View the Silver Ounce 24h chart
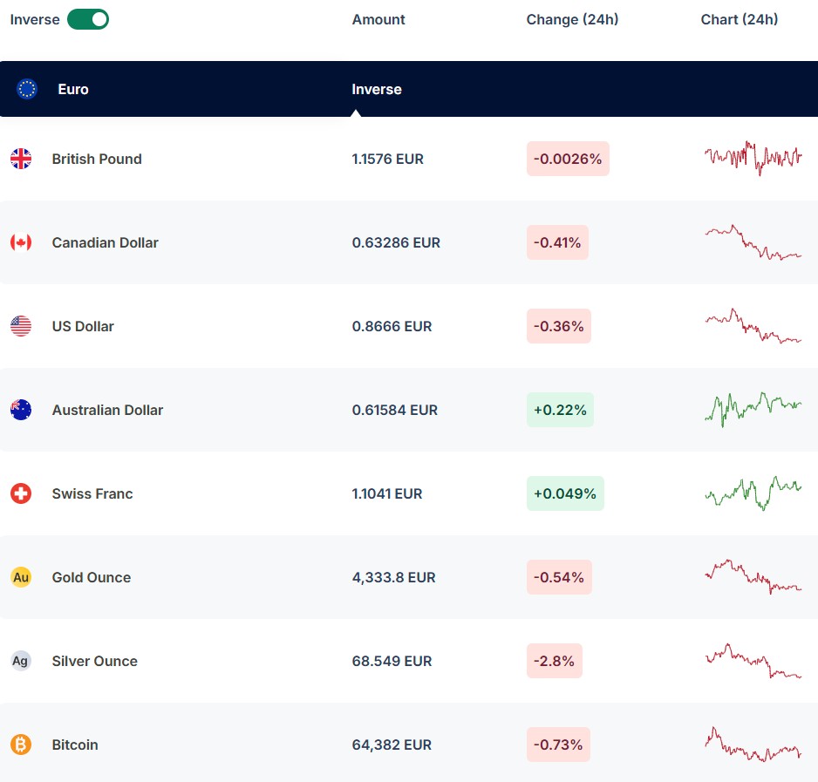Viewport: 818px width, 782px height. click(x=753, y=661)
